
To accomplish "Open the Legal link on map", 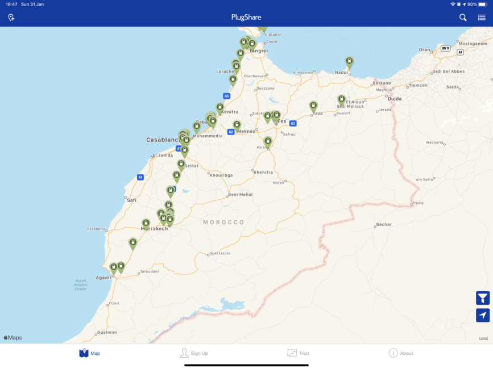I will pos(483,338).
